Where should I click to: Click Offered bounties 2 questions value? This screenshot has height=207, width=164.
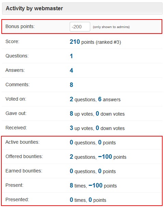point(71,157)
